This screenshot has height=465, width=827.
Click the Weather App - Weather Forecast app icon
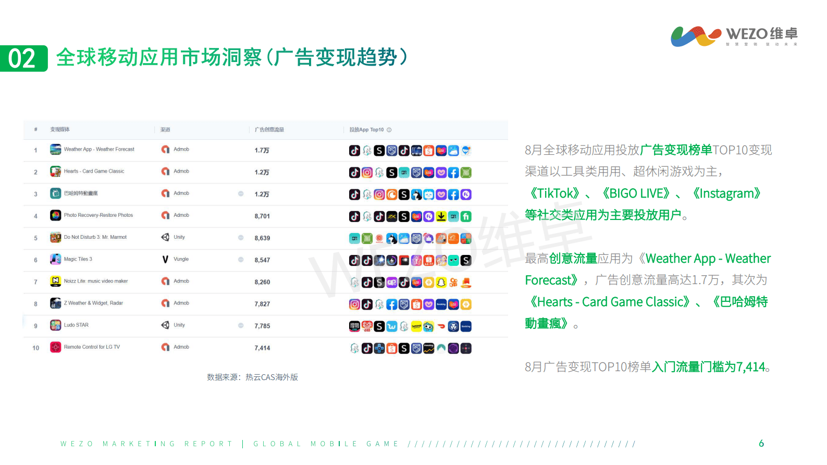(56, 150)
